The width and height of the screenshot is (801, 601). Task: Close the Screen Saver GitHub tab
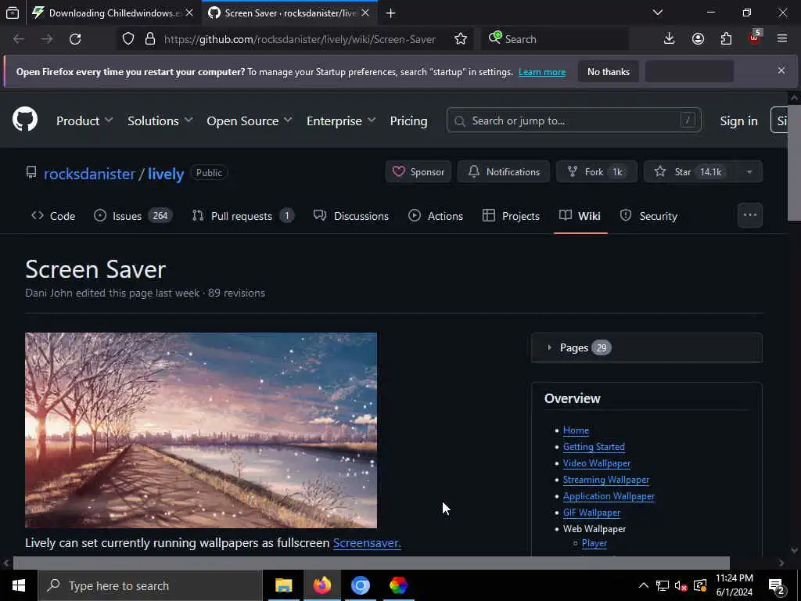coord(365,13)
